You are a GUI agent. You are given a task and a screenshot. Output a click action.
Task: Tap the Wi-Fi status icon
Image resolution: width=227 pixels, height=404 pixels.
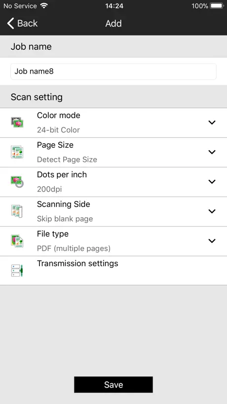tap(44, 5)
